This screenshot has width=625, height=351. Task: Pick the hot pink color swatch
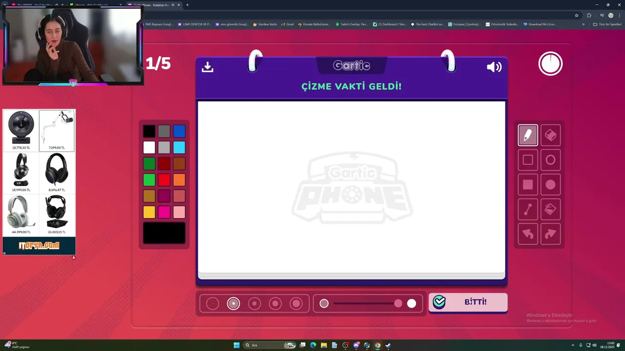(x=164, y=212)
